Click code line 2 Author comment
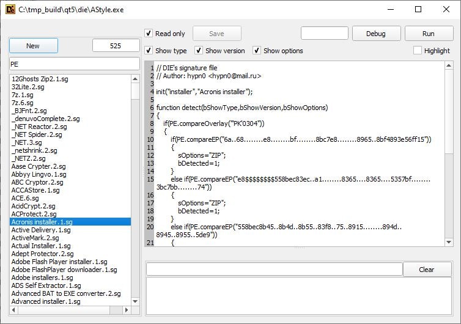Viewport: 461px width, 324px height. click(208, 76)
